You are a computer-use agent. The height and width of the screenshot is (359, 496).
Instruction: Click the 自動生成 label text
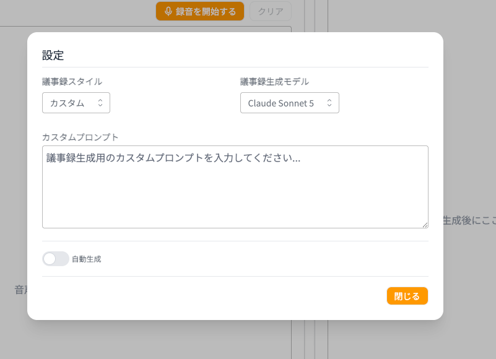(86, 259)
